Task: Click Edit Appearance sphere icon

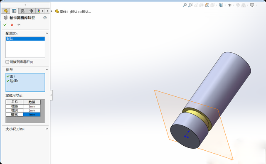Action: click(238, 5)
